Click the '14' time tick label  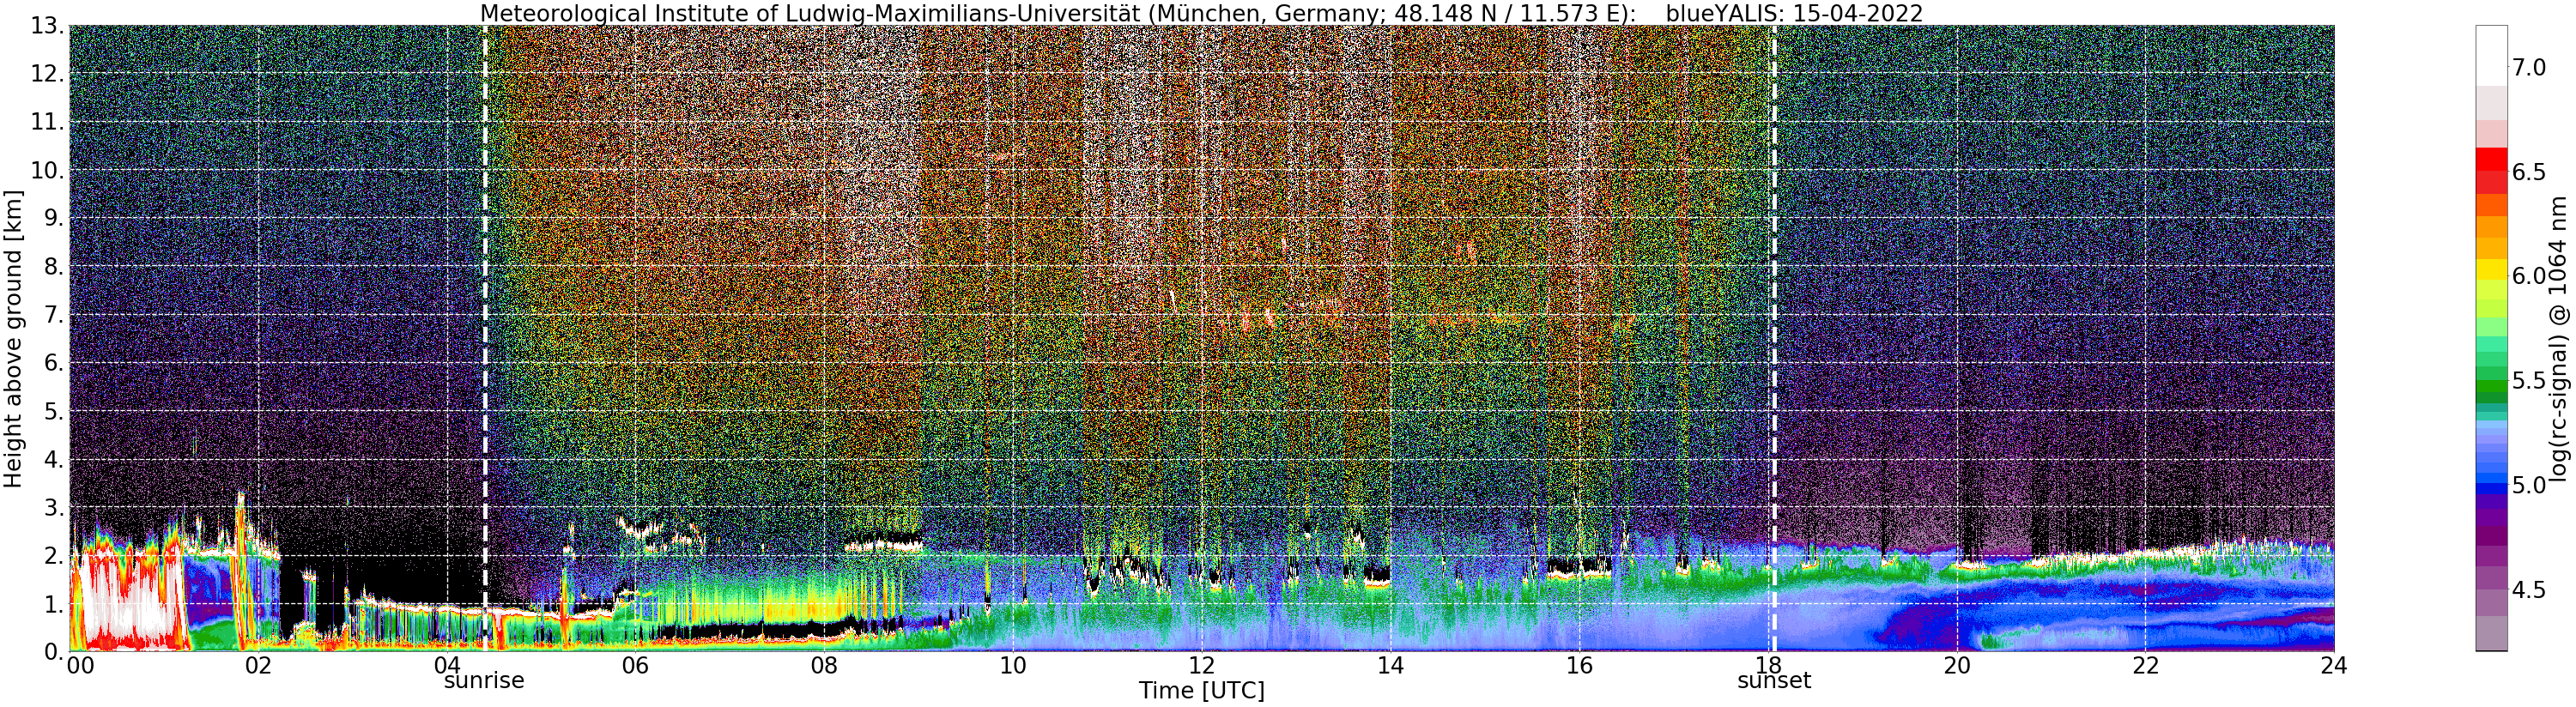point(1390,666)
